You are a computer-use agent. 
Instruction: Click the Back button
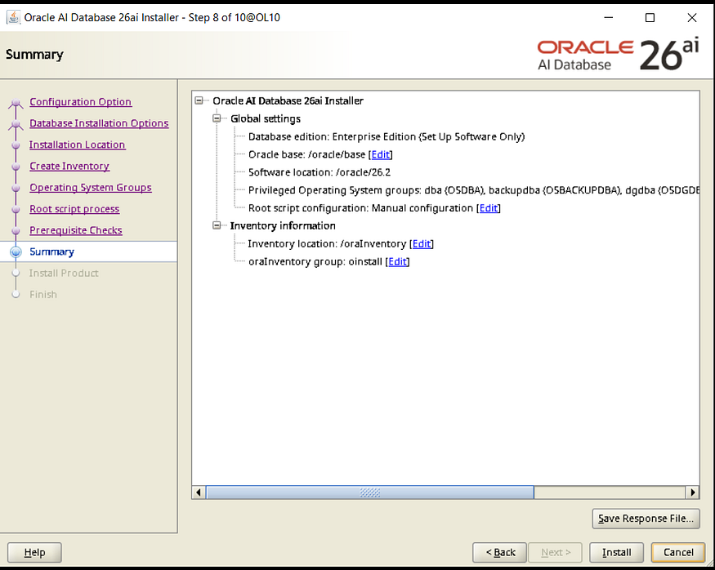pyautogui.click(x=499, y=552)
